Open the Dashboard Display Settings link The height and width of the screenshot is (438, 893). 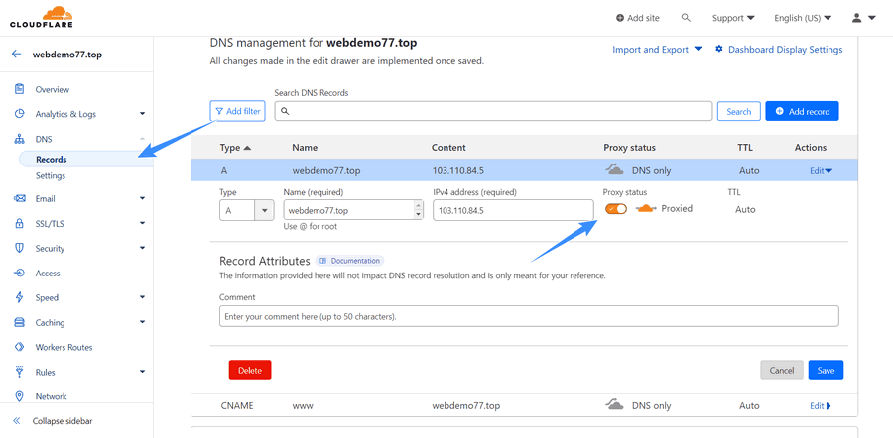(786, 50)
